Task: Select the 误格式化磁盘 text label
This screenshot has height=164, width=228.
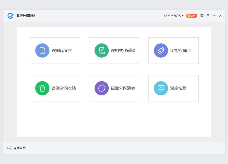Action: [x=123, y=50]
